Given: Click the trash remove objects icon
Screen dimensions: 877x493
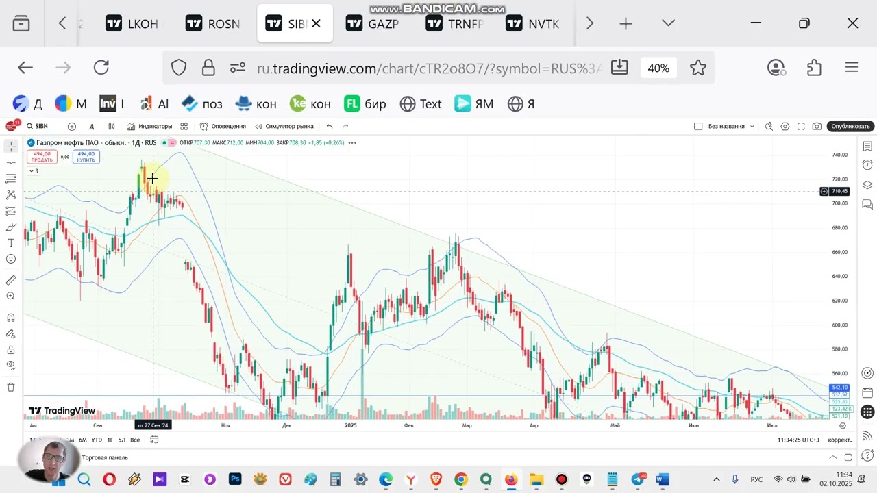Looking at the screenshot, I should coord(11,387).
